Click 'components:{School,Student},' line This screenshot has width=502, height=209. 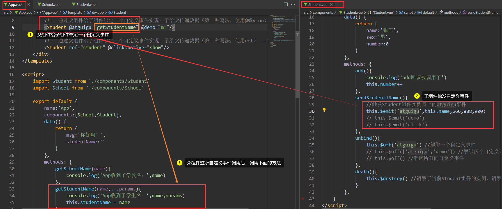pos(83,115)
